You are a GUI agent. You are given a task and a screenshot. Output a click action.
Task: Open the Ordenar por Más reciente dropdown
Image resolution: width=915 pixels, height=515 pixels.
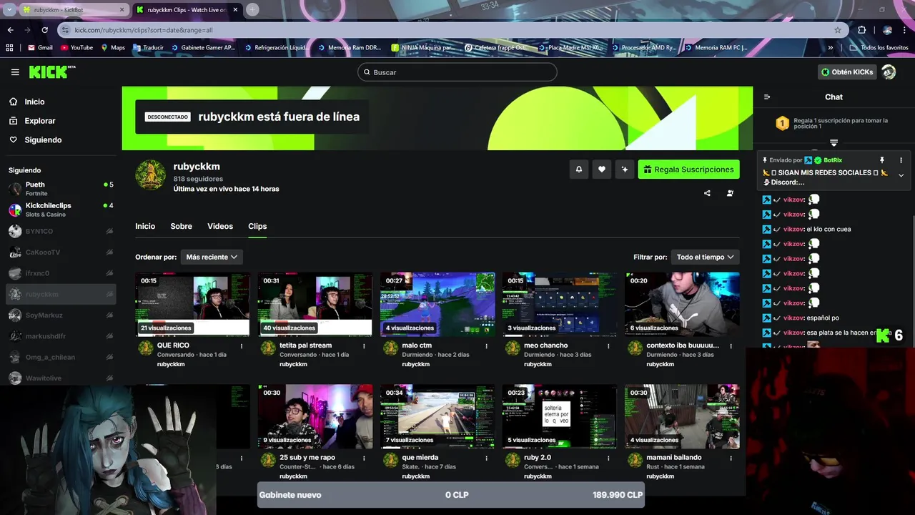(212, 257)
